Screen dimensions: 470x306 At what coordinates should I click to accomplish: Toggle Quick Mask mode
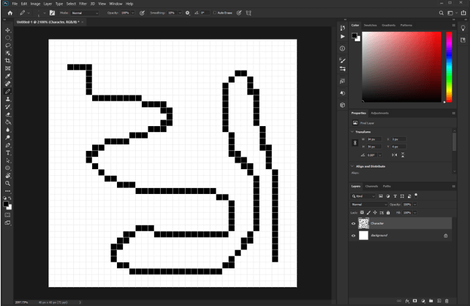click(x=8, y=215)
